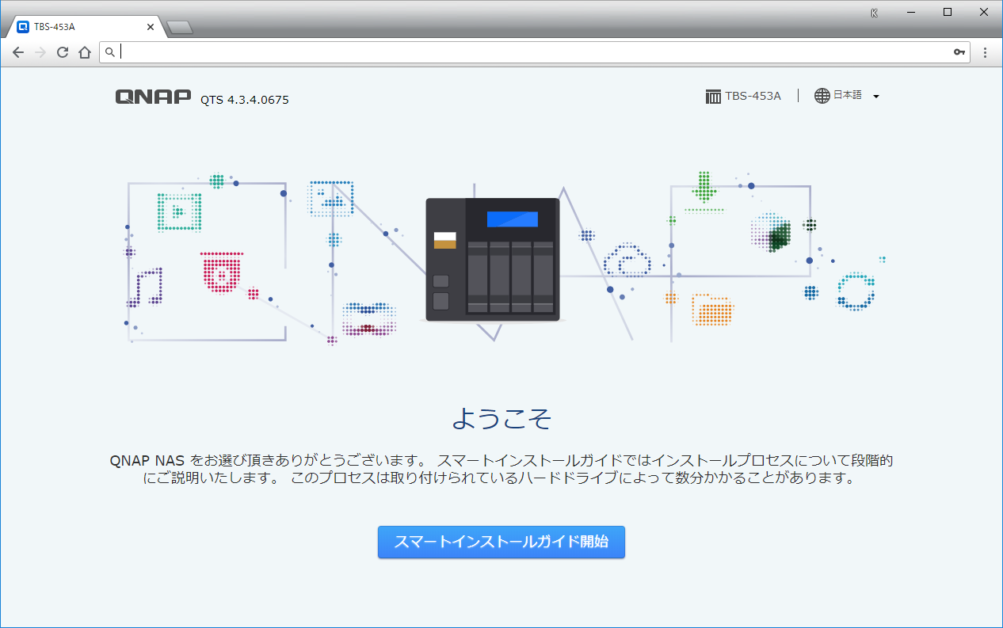Reload the page with the refresh icon
This screenshot has width=1003, height=628.
63,53
